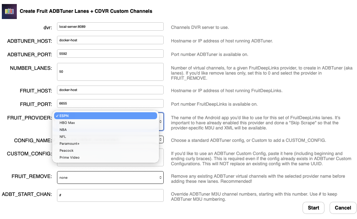The height and width of the screenshot is (219, 357).
Task: Focus the dvr server input field
Action: 110,27
